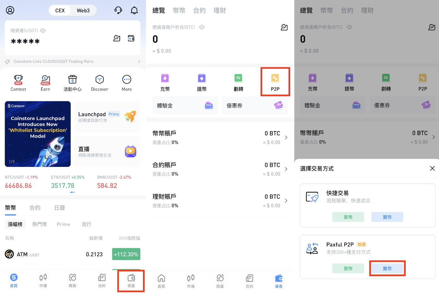The width and height of the screenshot is (439, 298).
Task: Expand 幣幣賬戶 chevron in right screen
Action: pyautogui.click(x=433, y=137)
